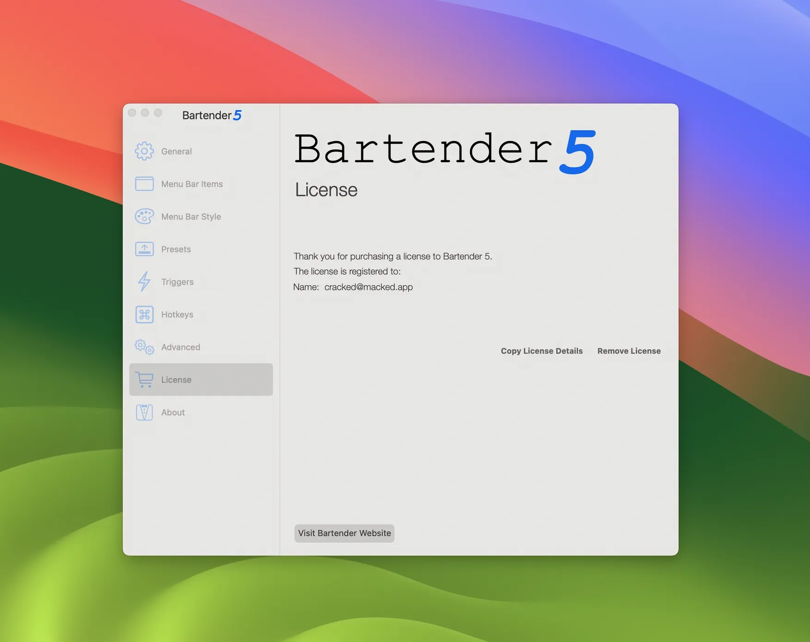Click the License shopping cart icon
Screen dimensions: 810x642
(145, 380)
